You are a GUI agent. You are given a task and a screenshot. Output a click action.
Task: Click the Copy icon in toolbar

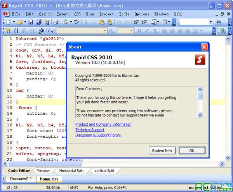[x=94, y=22]
